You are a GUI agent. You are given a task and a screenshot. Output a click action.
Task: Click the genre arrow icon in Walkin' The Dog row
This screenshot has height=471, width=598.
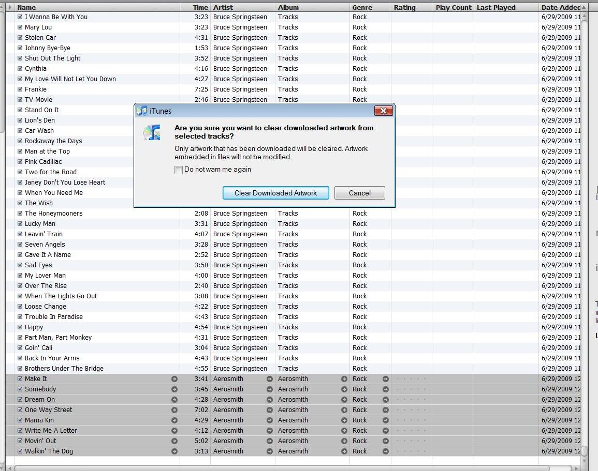coord(386,451)
